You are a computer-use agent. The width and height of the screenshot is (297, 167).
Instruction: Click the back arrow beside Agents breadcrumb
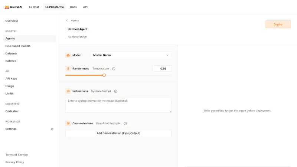67,20
